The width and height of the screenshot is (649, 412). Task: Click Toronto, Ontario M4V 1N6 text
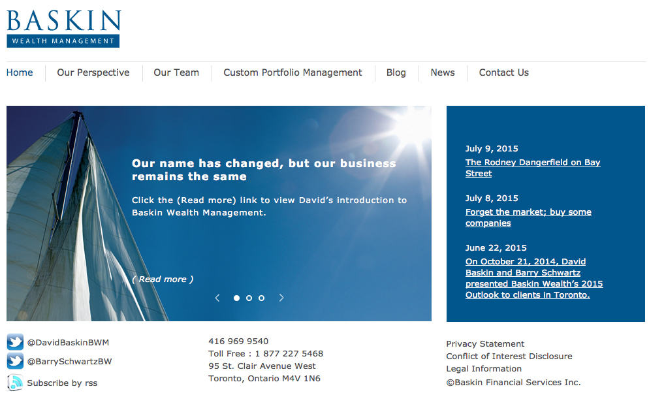(264, 379)
